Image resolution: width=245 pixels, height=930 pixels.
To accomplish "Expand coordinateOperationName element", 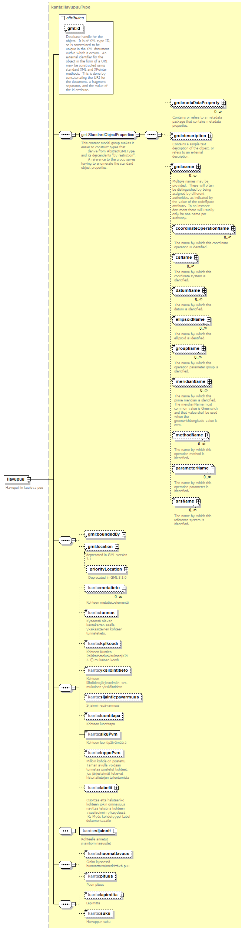I will (233, 228).
